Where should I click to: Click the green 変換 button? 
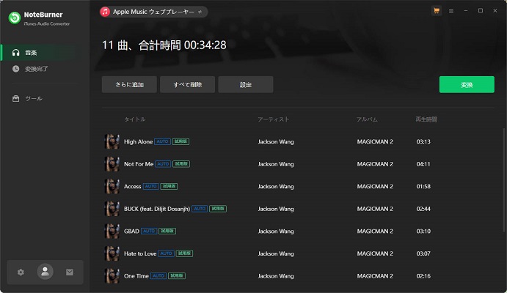pyautogui.click(x=467, y=84)
